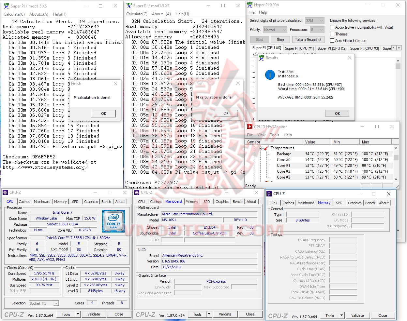This screenshot has height=321, width=407.
Task: Click the HWMonitor vertical scrollbar thumb
Action: tap(396, 157)
